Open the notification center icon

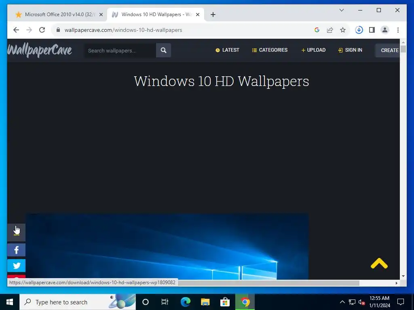point(401,302)
